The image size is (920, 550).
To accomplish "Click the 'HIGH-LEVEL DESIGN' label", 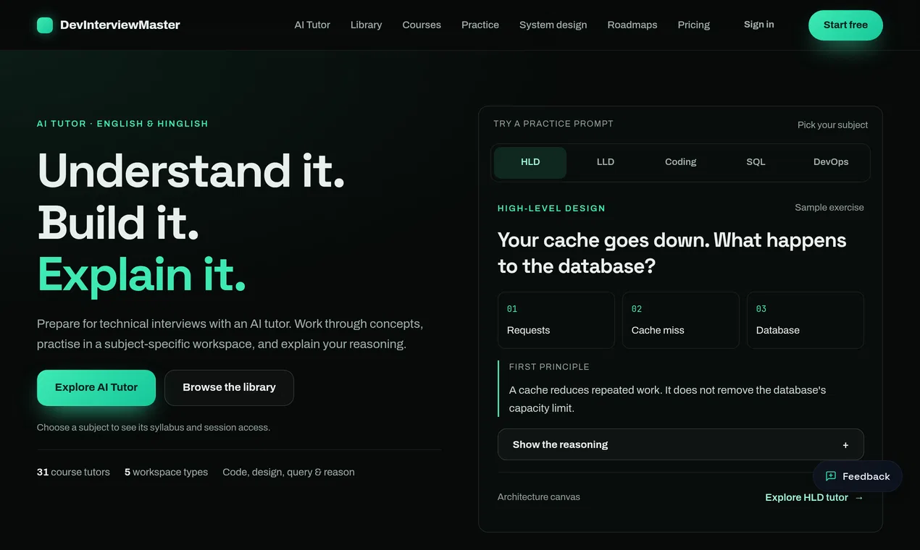I will tap(551, 208).
